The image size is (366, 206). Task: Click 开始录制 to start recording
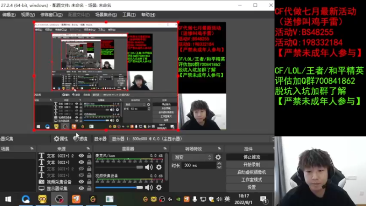point(251,164)
